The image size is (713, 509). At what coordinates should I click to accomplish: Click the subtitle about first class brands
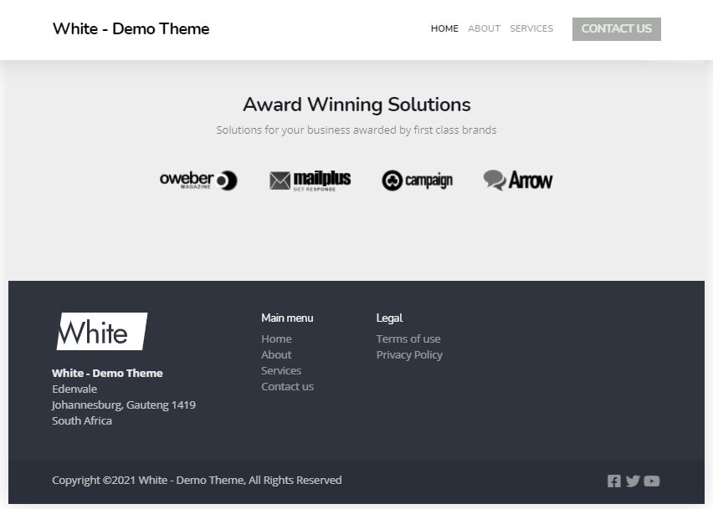tap(356, 130)
